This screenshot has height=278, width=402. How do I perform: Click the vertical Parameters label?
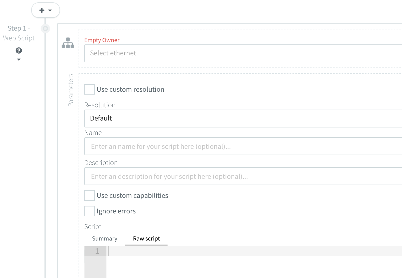point(71,90)
